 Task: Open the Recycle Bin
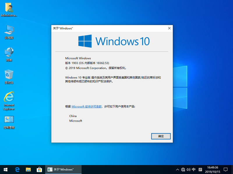[9, 76]
